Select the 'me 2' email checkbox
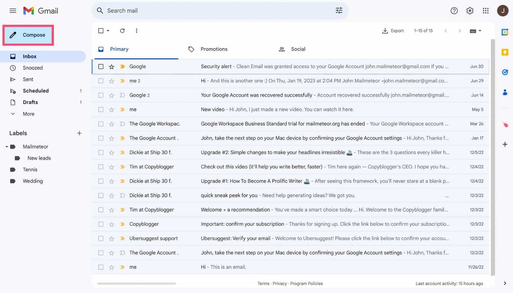This screenshot has height=293, width=513. 101,81
